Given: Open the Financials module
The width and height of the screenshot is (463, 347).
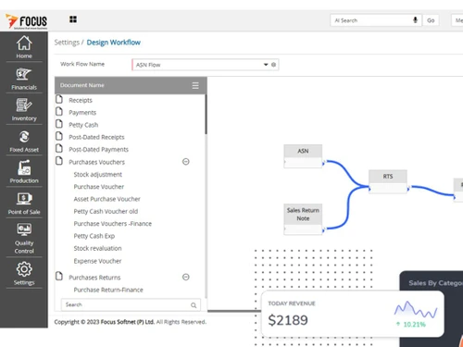Looking at the screenshot, I should pos(24,79).
